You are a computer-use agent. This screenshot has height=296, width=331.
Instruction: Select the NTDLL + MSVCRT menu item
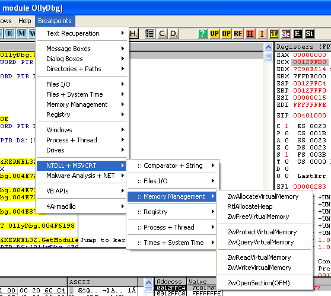pos(82,165)
